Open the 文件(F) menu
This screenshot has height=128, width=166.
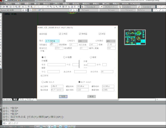coord(9,4)
